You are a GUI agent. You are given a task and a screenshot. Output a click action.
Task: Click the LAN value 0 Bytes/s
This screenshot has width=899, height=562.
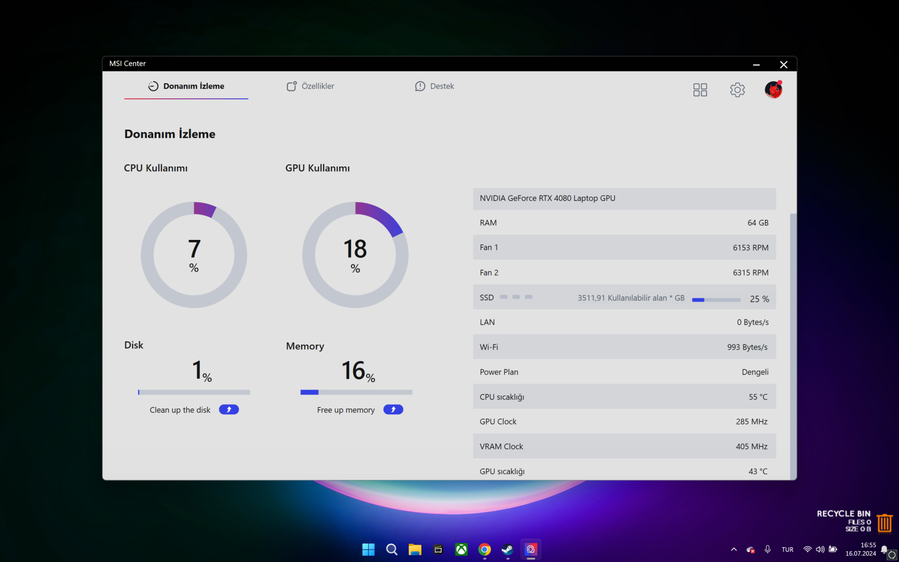[x=753, y=322]
